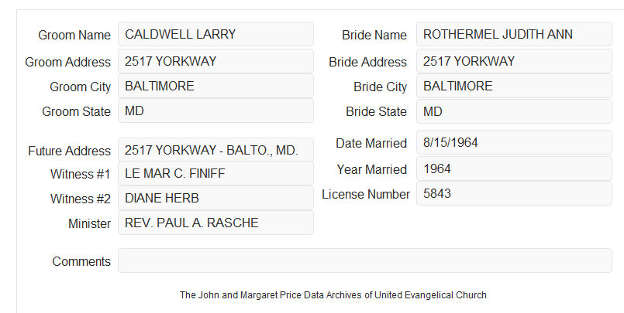The image size is (624, 313).
Task: Select the Groom City field
Action: (x=215, y=86)
